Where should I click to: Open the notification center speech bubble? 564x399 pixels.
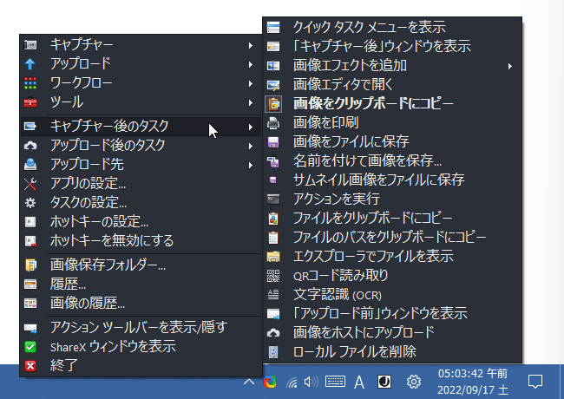coord(535,382)
